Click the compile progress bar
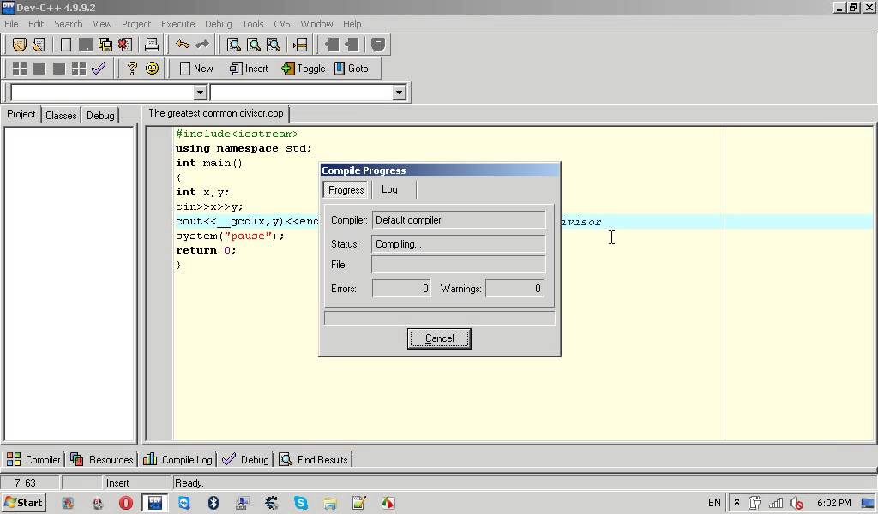Image resolution: width=878 pixels, height=514 pixels. pos(440,318)
